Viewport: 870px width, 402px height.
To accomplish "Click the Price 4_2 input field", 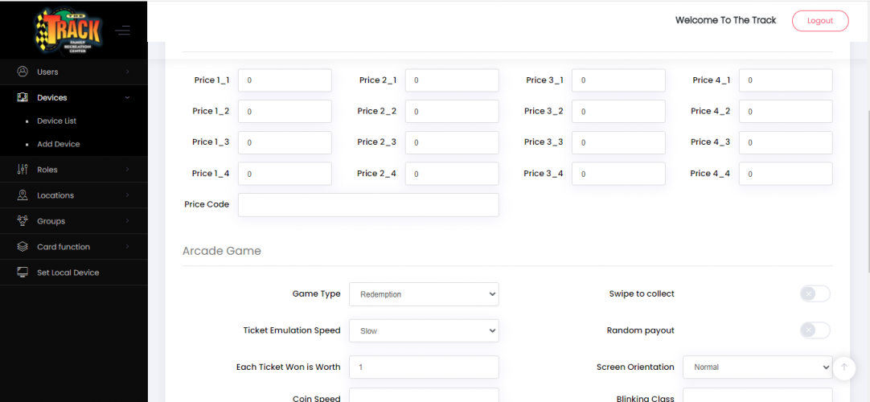I will pyautogui.click(x=786, y=112).
